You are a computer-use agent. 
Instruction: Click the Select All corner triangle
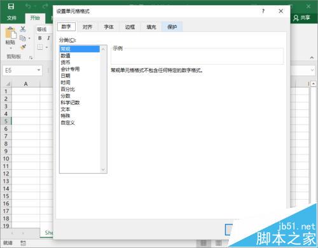8,84
